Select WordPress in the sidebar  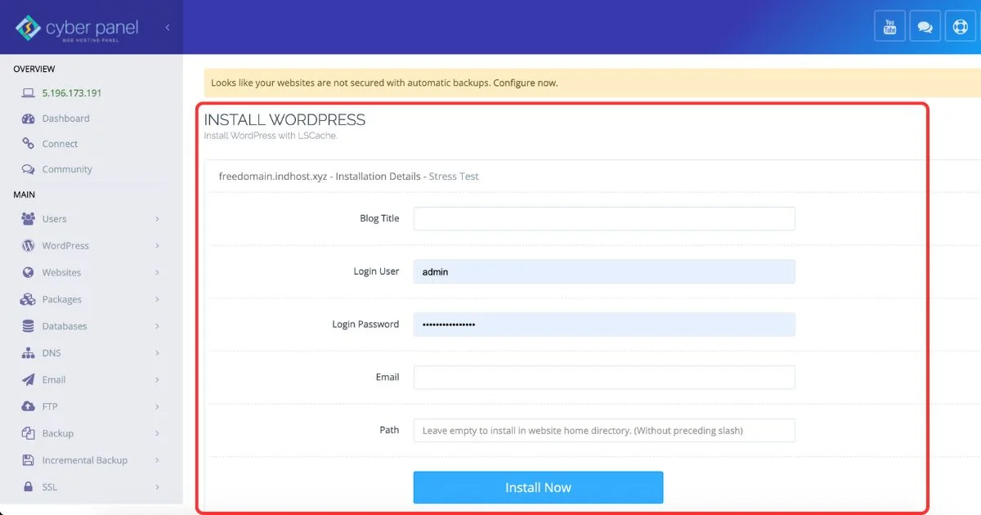tap(65, 245)
